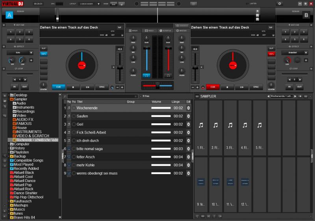Click the plus icon beside Echo effect
This screenshot has width=315, height=221.
point(31,60)
